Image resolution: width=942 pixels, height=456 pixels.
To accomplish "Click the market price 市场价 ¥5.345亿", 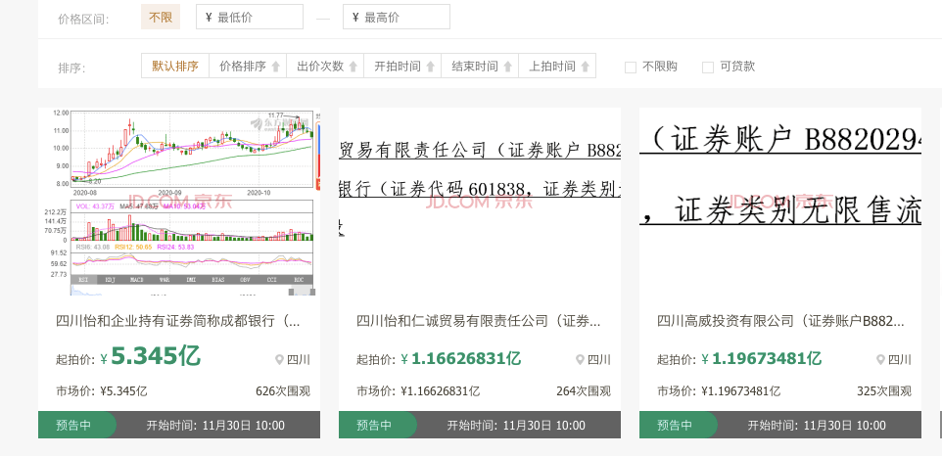I will tap(102, 391).
